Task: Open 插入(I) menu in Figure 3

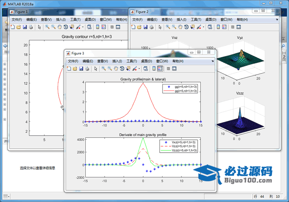Action: tap(117, 61)
